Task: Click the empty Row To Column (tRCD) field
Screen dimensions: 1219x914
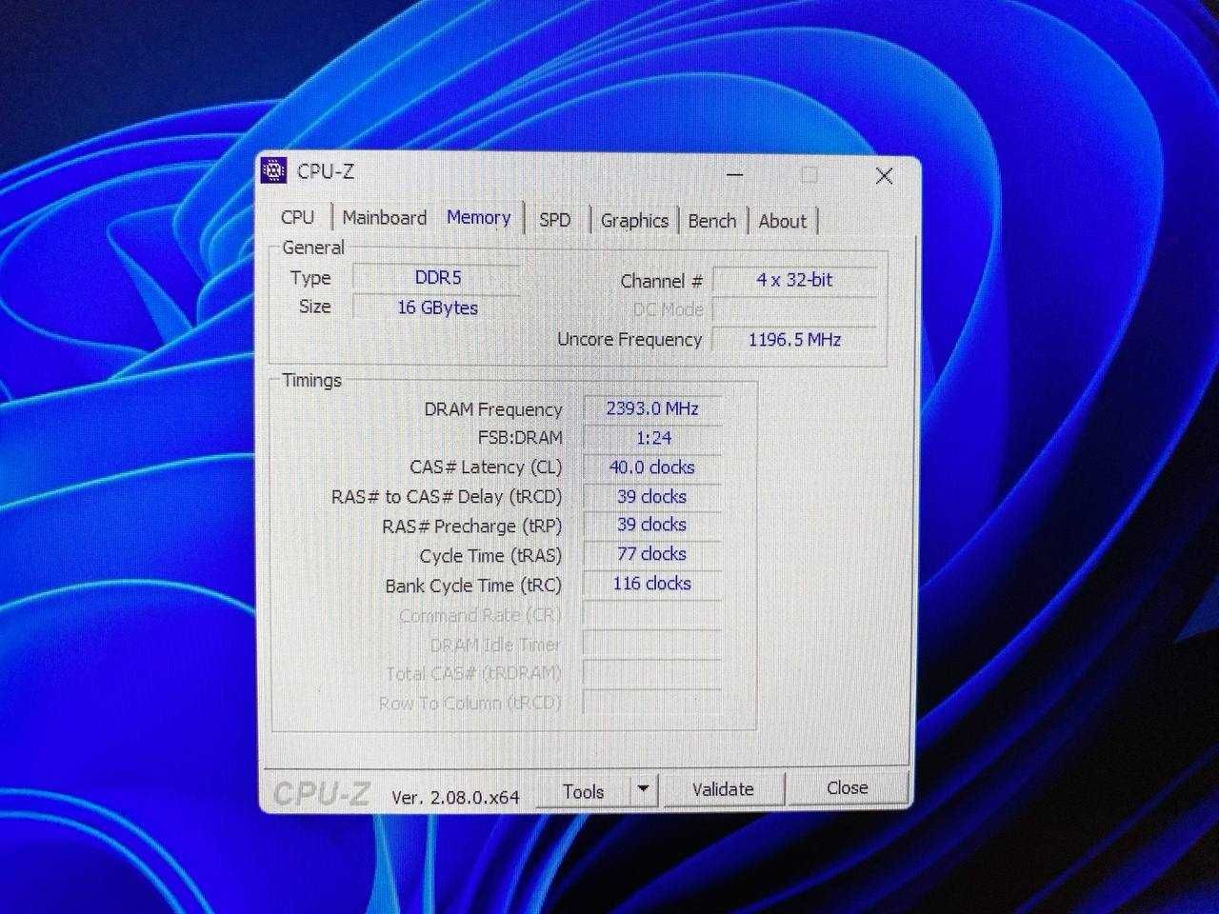Action: (x=652, y=703)
